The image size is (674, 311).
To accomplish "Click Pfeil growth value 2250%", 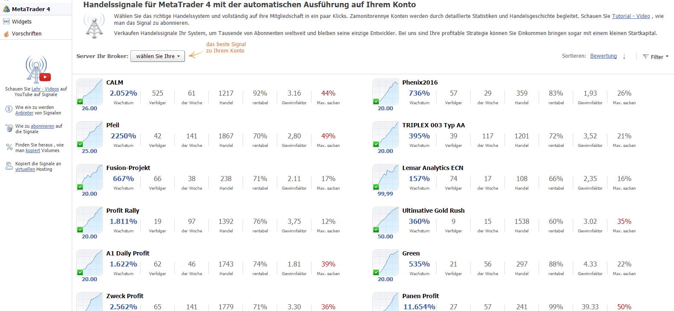I will [123, 136].
